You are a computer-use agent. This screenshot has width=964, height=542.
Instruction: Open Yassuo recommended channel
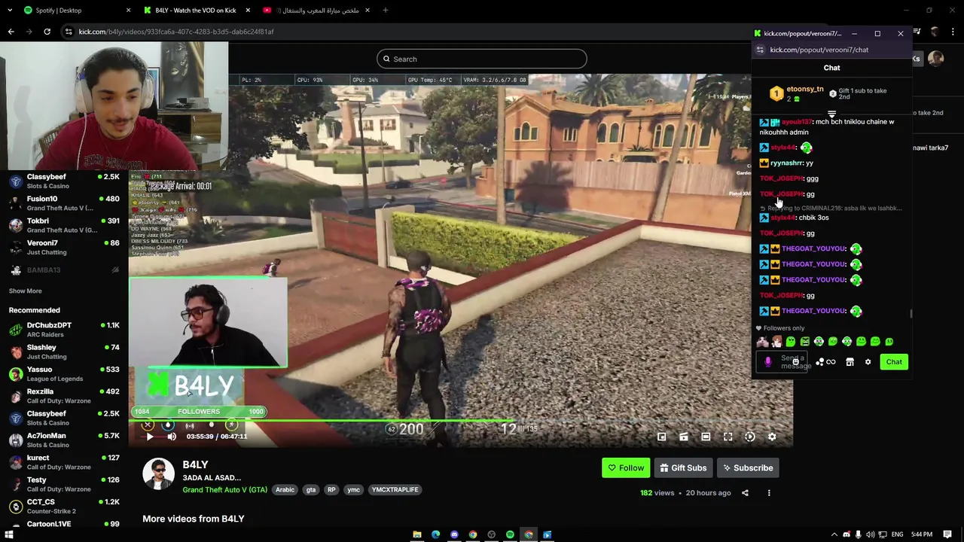coord(63,374)
